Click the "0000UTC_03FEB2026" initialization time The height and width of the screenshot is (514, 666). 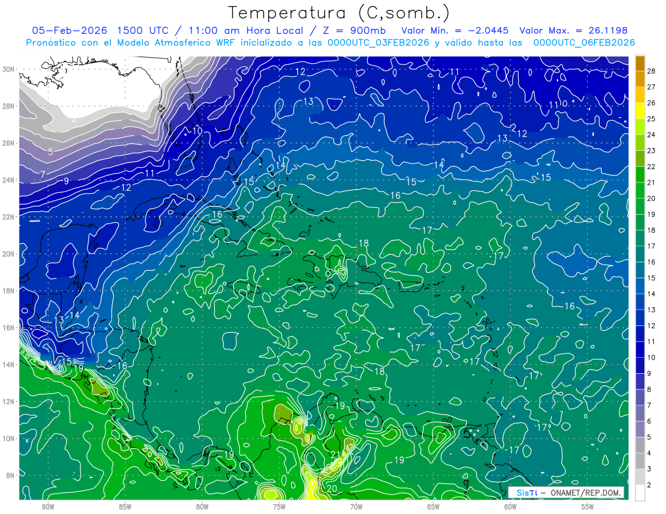[x=378, y=43]
